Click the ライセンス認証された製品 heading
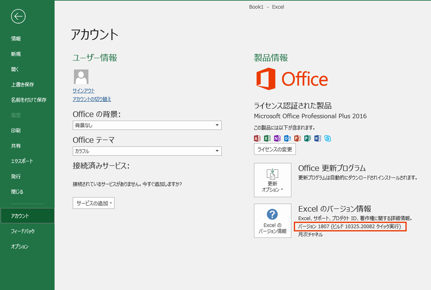This screenshot has height=290, width=431. tap(293, 106)
